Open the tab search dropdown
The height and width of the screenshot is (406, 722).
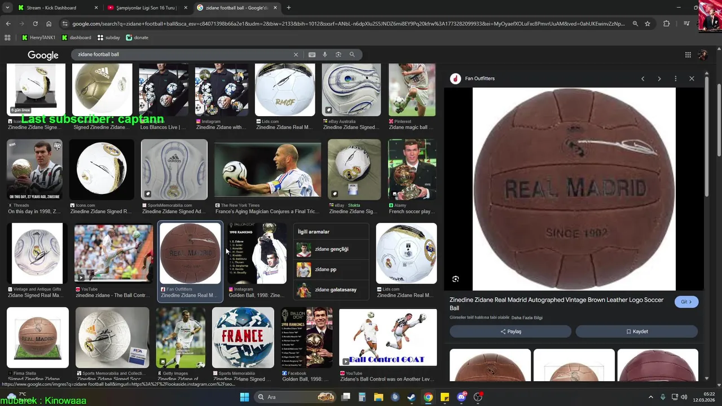7,8
